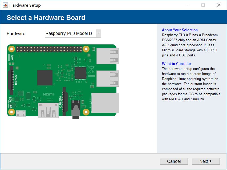Click the 'Select a Hardware Board' title
Viewport: 227px width, 170px height.
[x=46, y=18]
